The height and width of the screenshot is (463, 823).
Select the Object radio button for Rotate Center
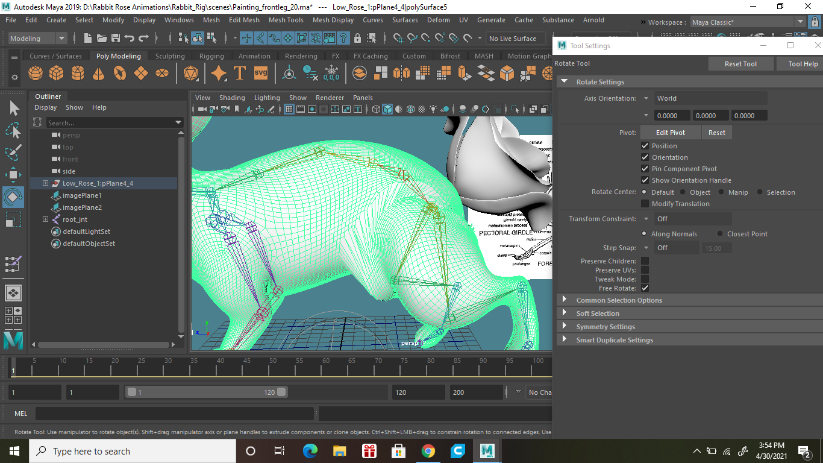click(684, 192)
